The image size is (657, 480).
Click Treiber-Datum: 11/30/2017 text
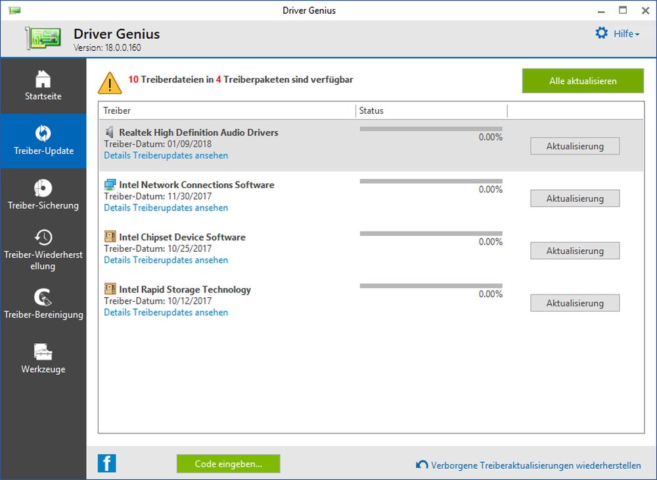coord(158,196)
